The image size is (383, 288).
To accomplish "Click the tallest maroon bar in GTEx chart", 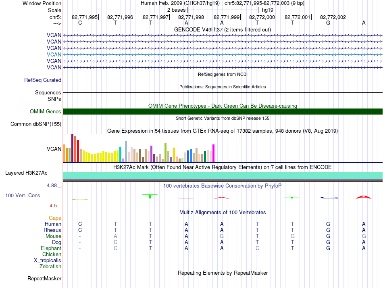I will click(72, 148).
